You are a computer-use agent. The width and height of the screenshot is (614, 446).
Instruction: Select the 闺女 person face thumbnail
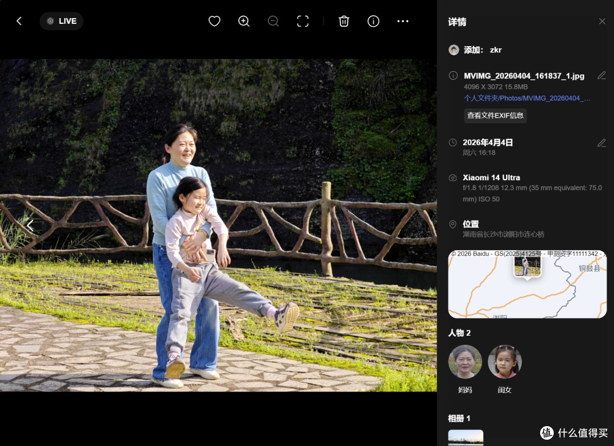click(504, 362)
